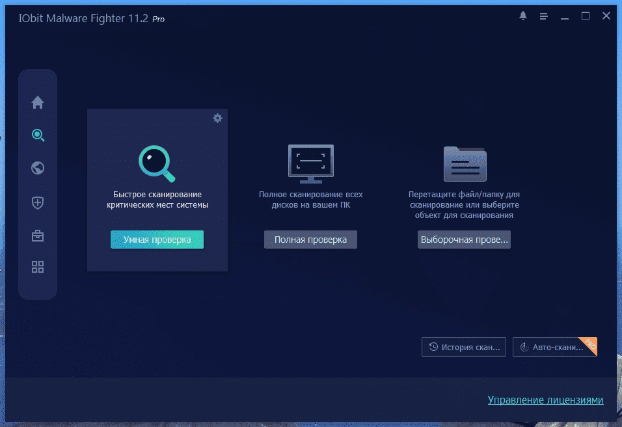Click the monitor full scan icon

tap(310, 163)
